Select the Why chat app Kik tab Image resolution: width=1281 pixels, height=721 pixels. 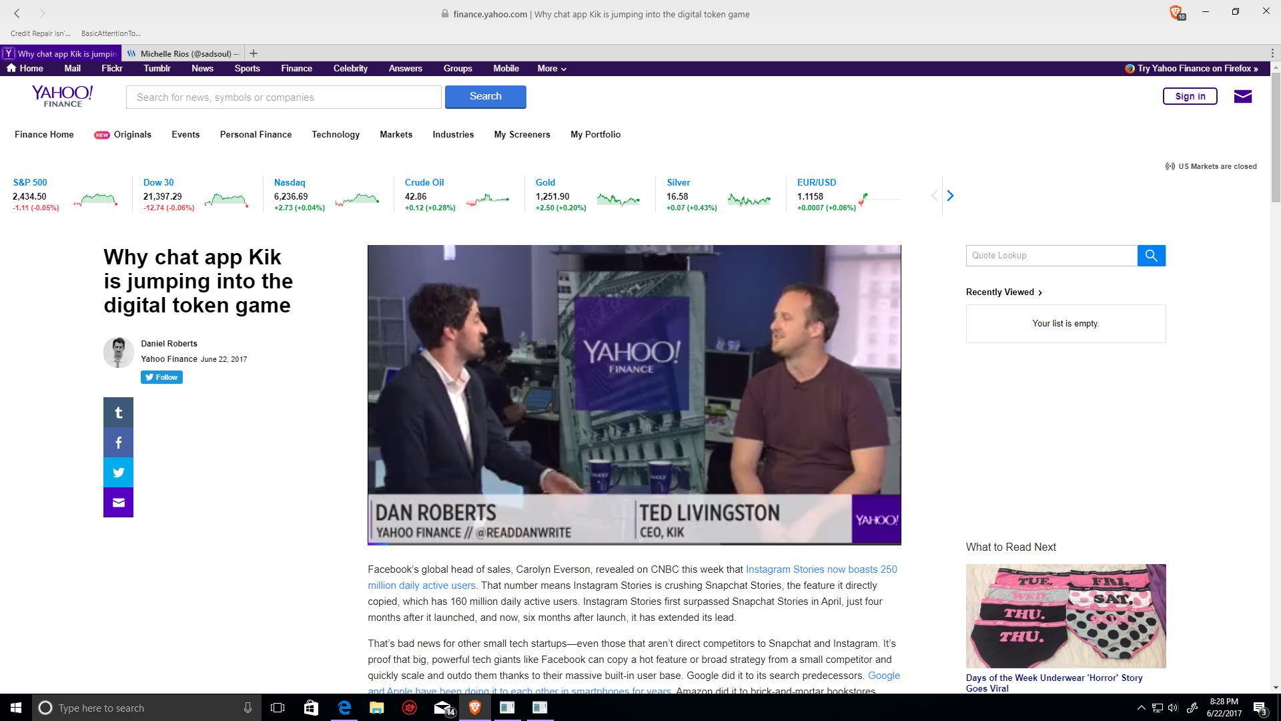point(61,53)
